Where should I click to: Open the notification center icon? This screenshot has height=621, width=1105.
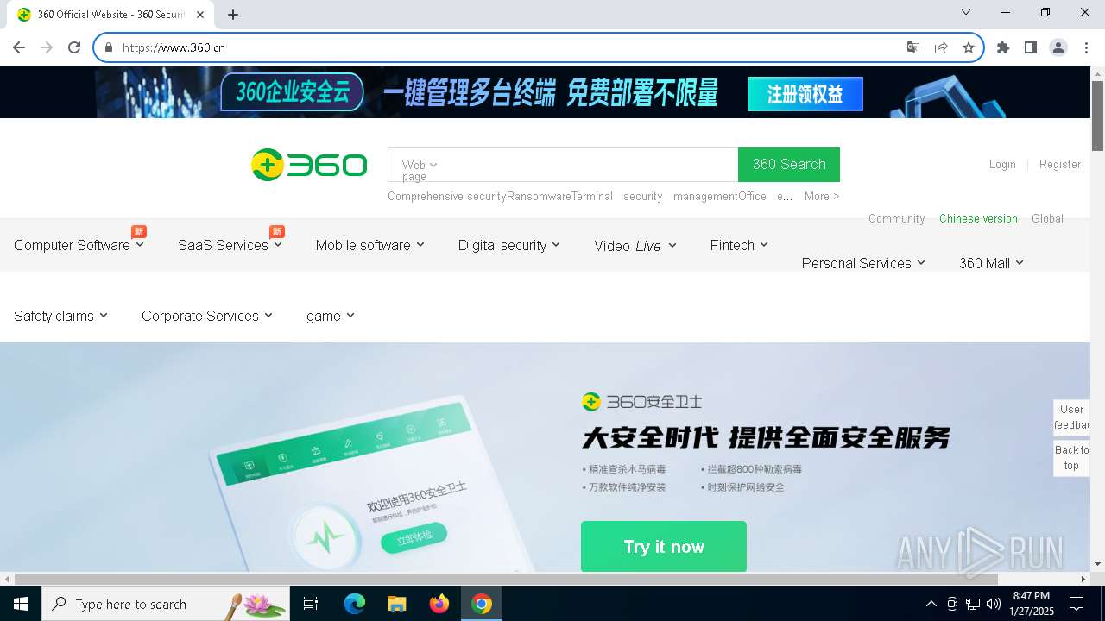click(1077, 604)
